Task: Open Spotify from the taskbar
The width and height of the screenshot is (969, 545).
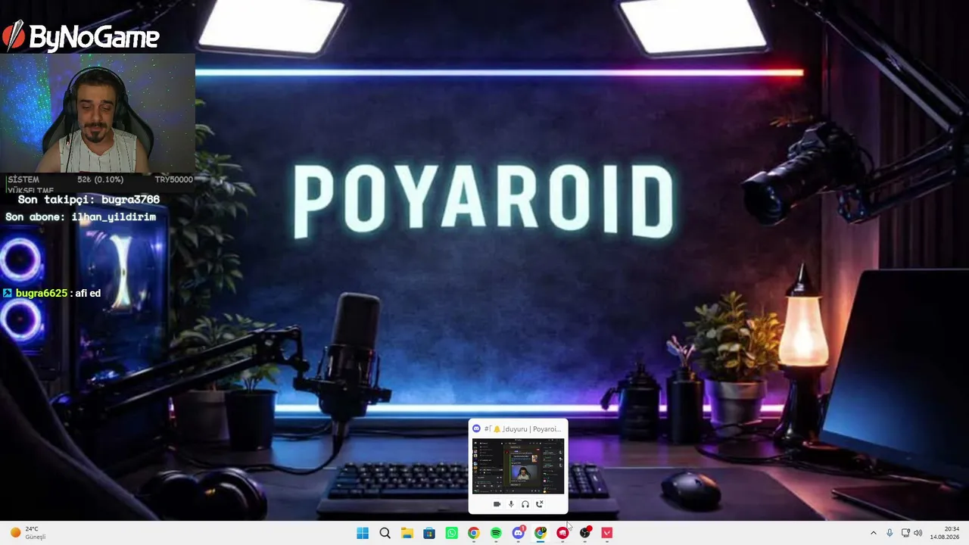Action: coord(496,533)
